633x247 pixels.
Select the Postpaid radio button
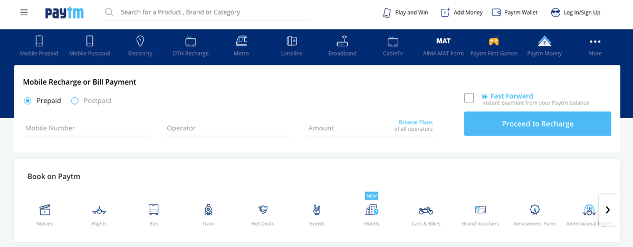tap(75, 101)
